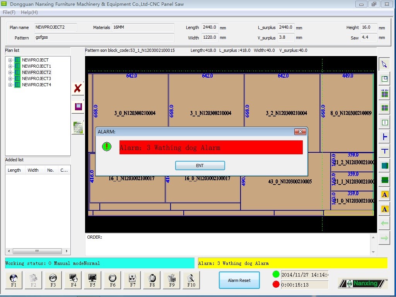Expand the NEWPROJECT3 tree node

[x=10, y=79]
